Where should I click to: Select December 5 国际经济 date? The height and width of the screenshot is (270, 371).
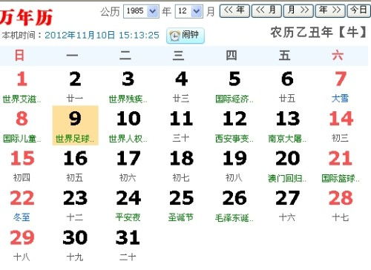234,86
